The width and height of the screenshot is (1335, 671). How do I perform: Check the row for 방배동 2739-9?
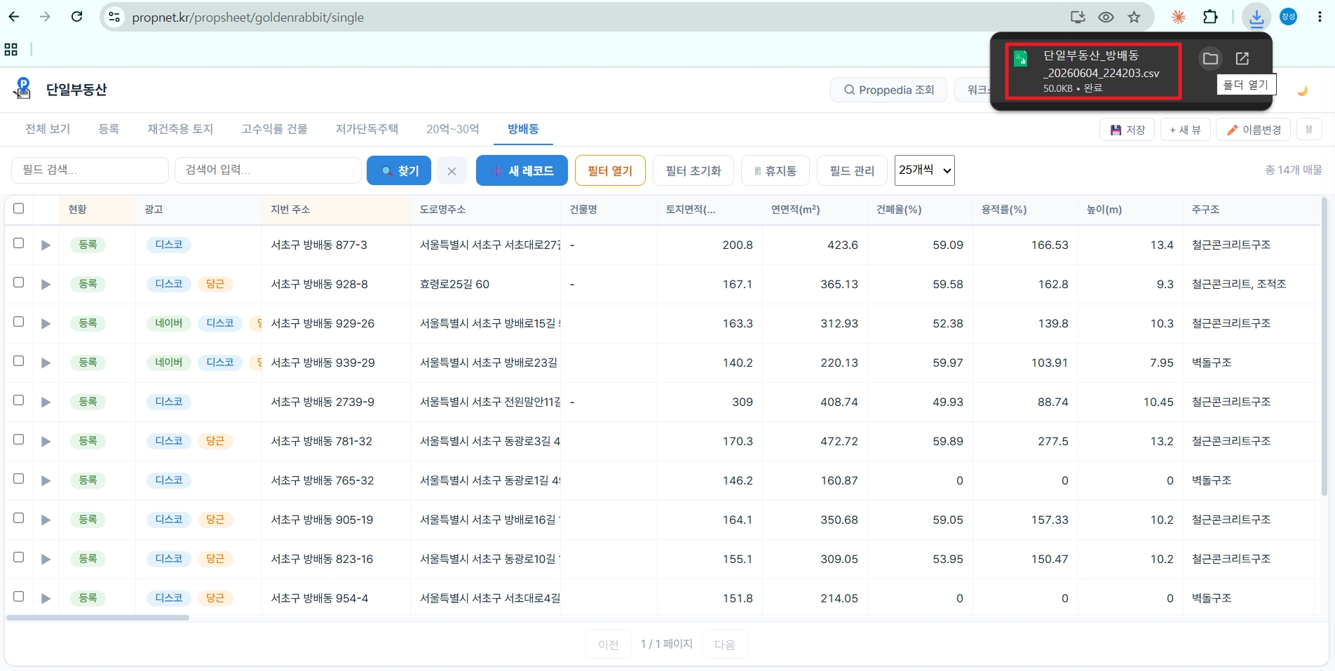[x=19, y=400]
